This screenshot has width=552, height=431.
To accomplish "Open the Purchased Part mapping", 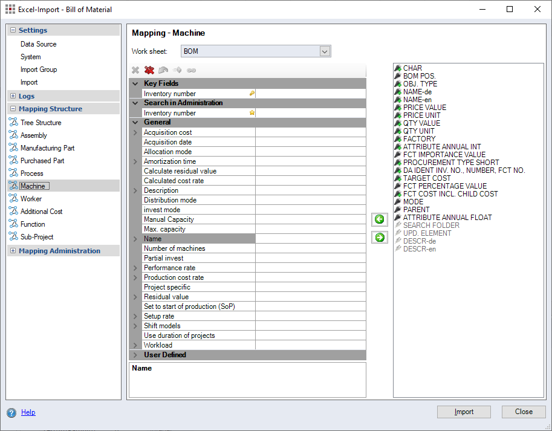I will [44, 161].
